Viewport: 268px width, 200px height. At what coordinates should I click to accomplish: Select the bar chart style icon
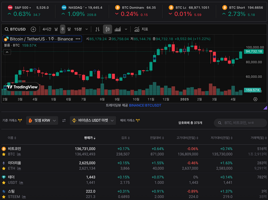pos(97,29)
